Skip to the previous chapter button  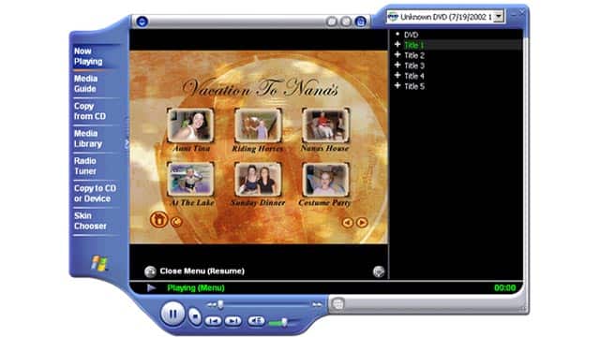(x=213, y=321)
